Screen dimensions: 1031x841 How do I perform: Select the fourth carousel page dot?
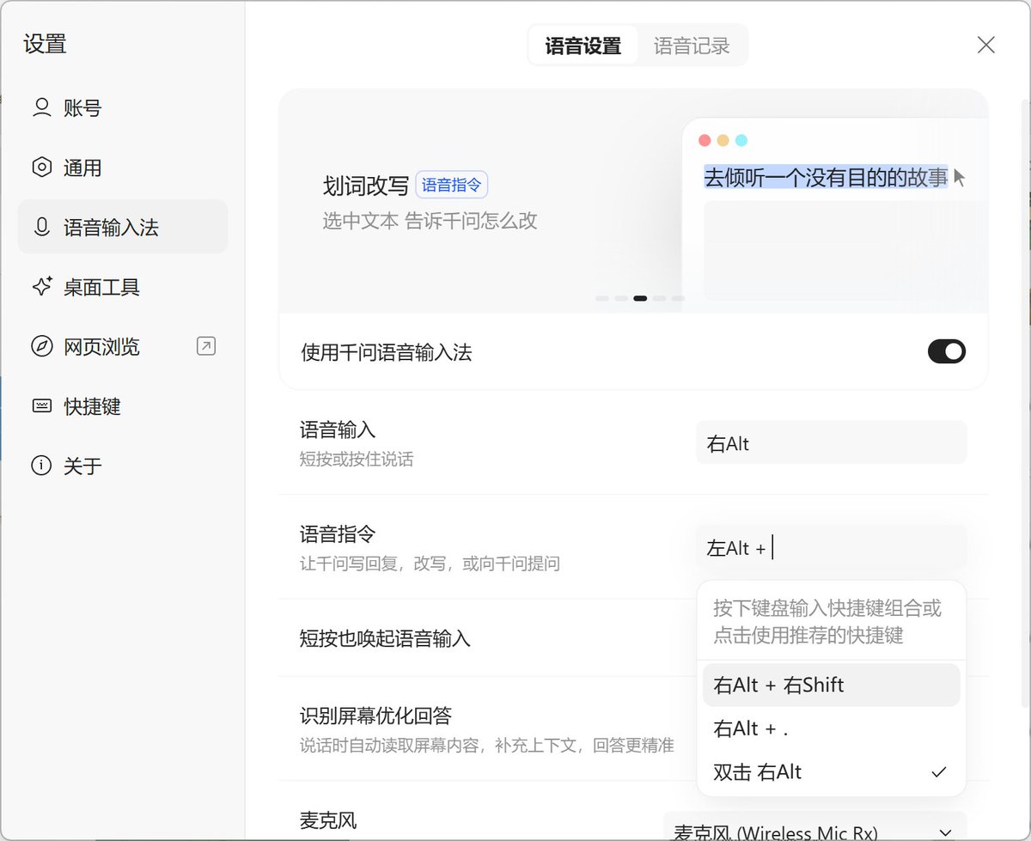659,298
